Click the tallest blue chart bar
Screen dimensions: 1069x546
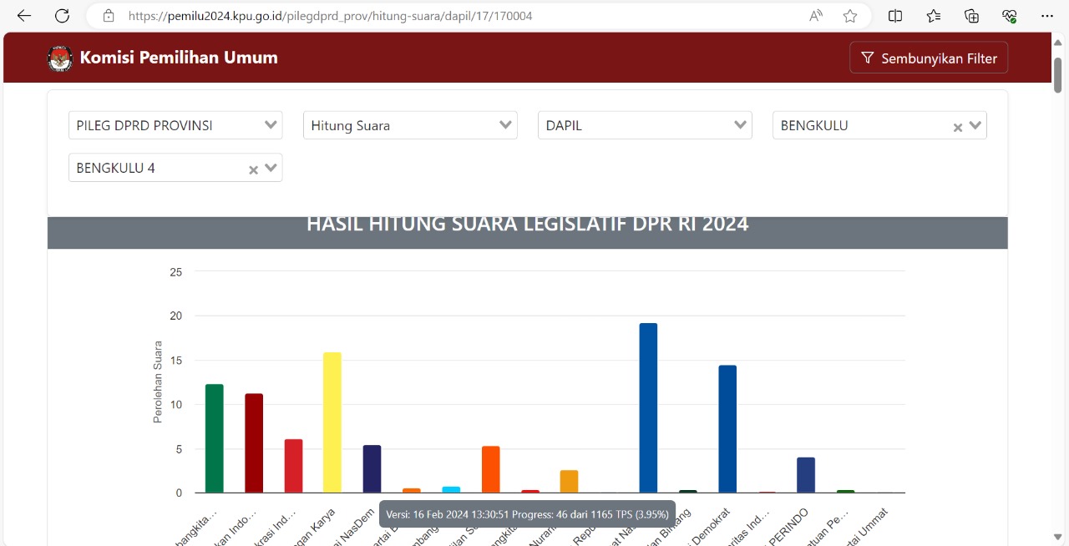click(x=648, y=408)
